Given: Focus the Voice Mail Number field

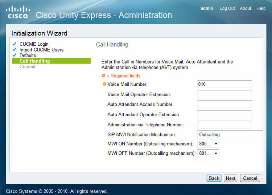Looking at the screenshot, I should tap(224, 84).
